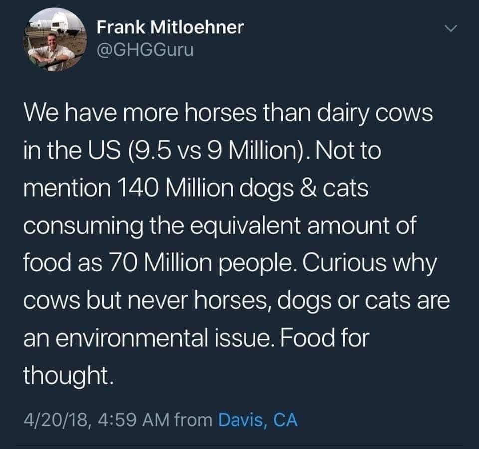Click the word "from" before the location
This screenshot has width=479, height=449.
coord(193,420)
